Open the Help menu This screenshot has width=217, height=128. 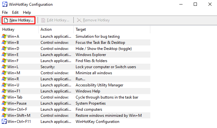27,12
